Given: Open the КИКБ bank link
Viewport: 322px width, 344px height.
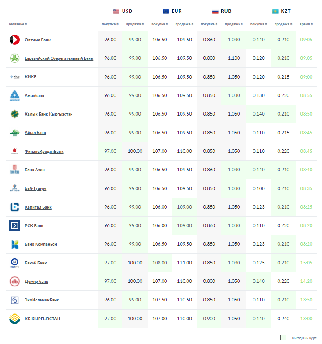Looking at the screenshot, I should click(31, 77).
